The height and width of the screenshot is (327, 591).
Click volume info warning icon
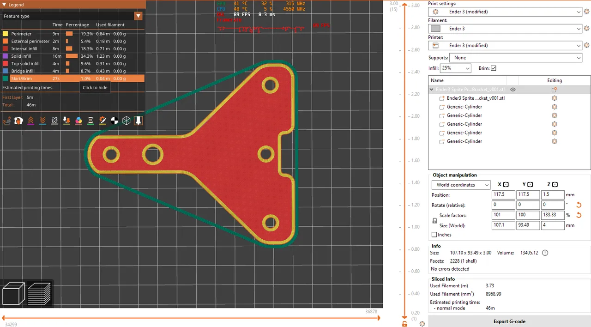pyautogui.click(x=545, y=253)
